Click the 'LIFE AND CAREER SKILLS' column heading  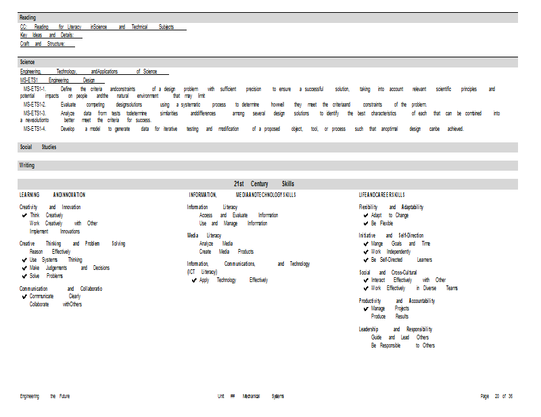click(x=381, y=195)
